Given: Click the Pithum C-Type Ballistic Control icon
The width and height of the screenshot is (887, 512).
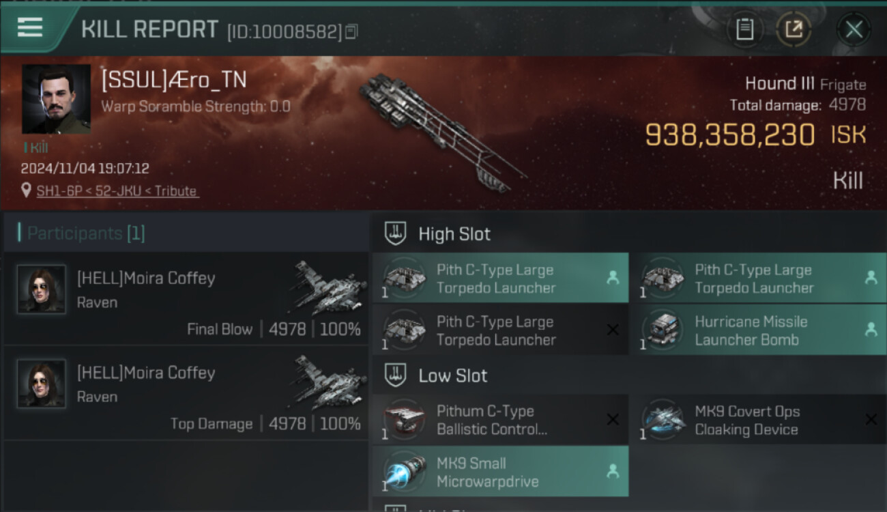Looking at the screenshot, I should [404, 420].
